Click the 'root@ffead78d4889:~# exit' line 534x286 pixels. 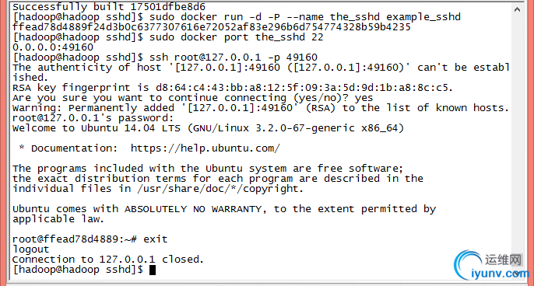click(90, 239)
